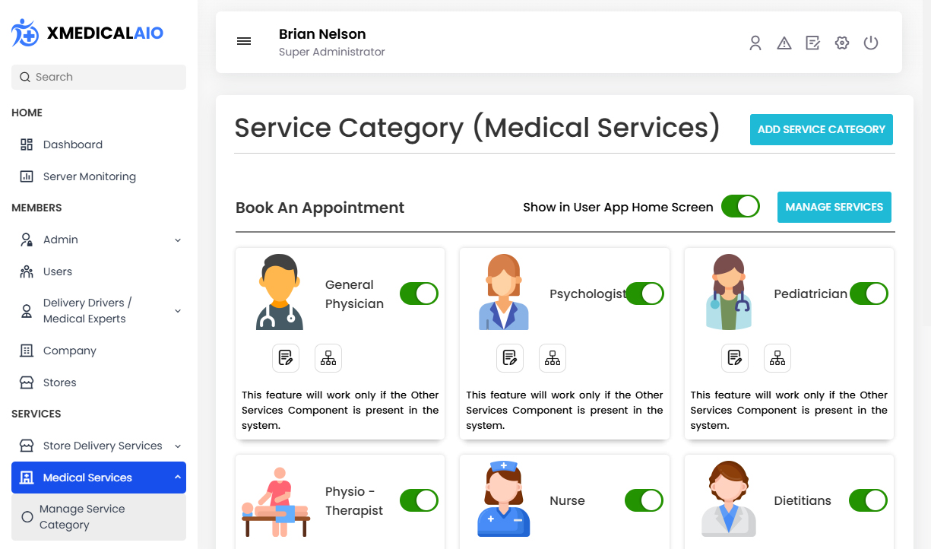The image size is (931, 549).
Task: Disable the General Physician toggle
Action: pos(419,294)
